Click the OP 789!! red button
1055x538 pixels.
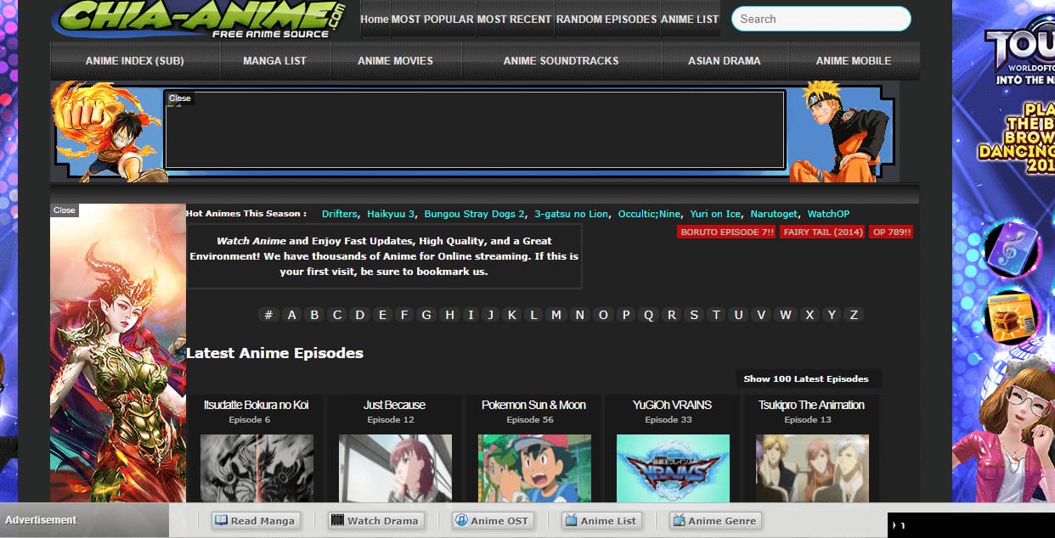click(891, 232)
